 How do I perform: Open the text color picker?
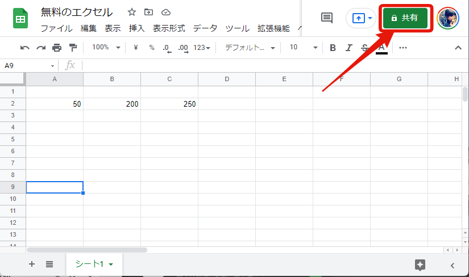pyautogui.click(x=381, y=48)
